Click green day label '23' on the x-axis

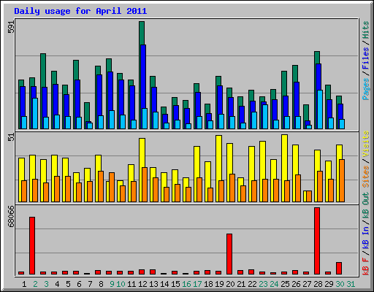[263, 284]
